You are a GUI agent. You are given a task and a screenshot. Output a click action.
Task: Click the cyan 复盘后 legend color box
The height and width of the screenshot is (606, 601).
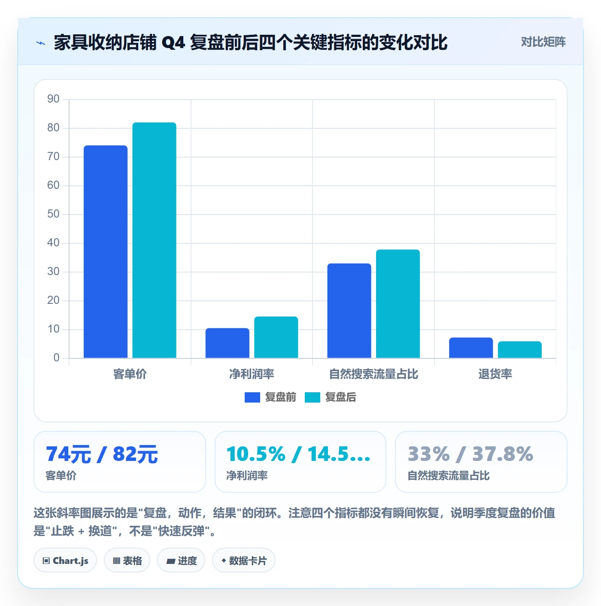tap(313, 397)
